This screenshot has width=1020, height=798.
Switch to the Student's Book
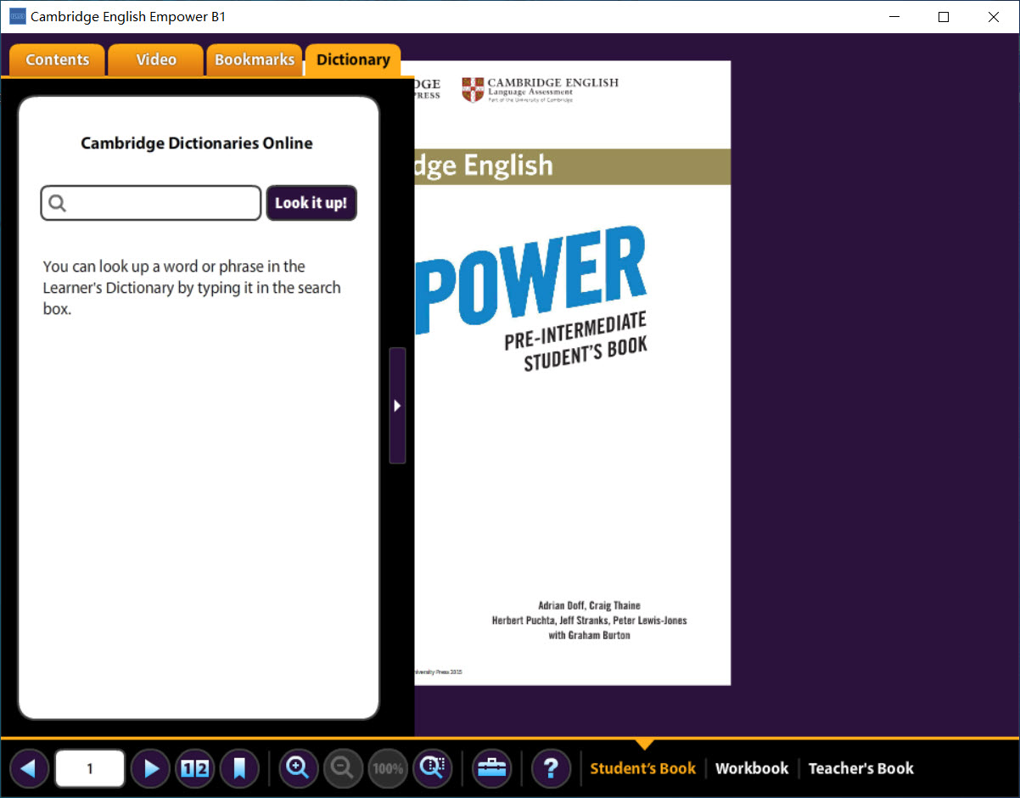(643, 768)
